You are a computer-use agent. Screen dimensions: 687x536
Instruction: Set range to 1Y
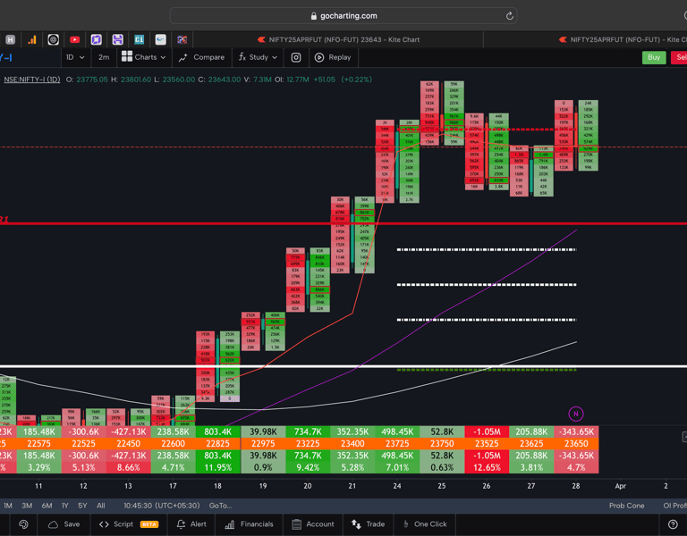coord(64,506)
